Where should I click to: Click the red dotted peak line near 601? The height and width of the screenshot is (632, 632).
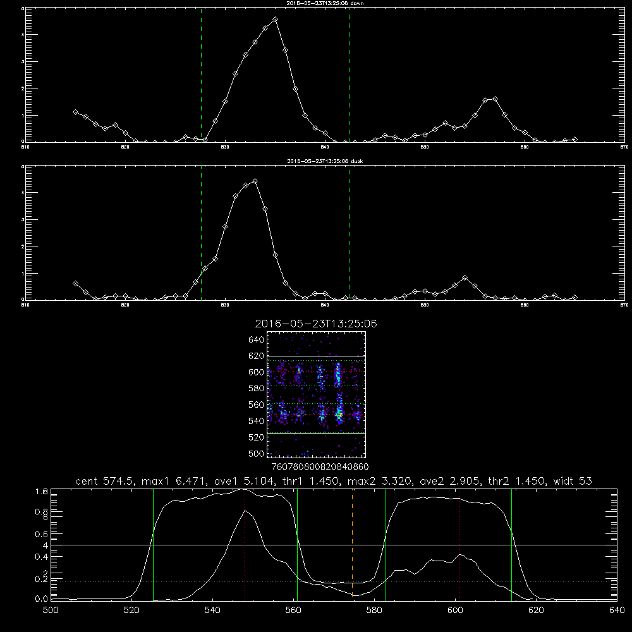click(459, 544)
